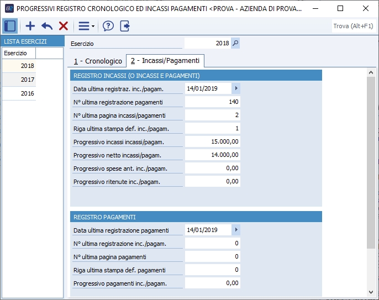Screen dimensions: 379x300
Task: Click the vertical scrollbar down arrow
Action: coord(371,292)
